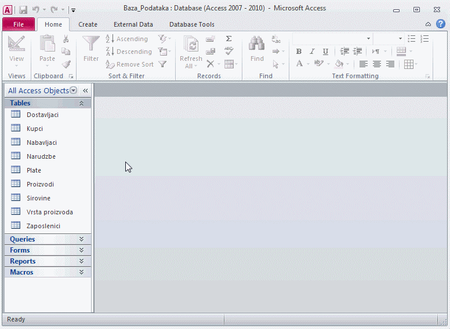Center align text
Screen dimensions: 450x329
376,64
